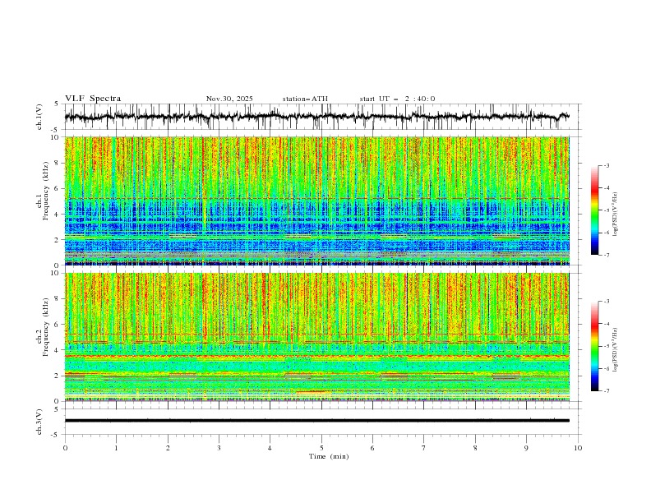Viewport: 651px width, 503px height.
Task: Click the "5" tick on the time axis
Action: point(321,448)
